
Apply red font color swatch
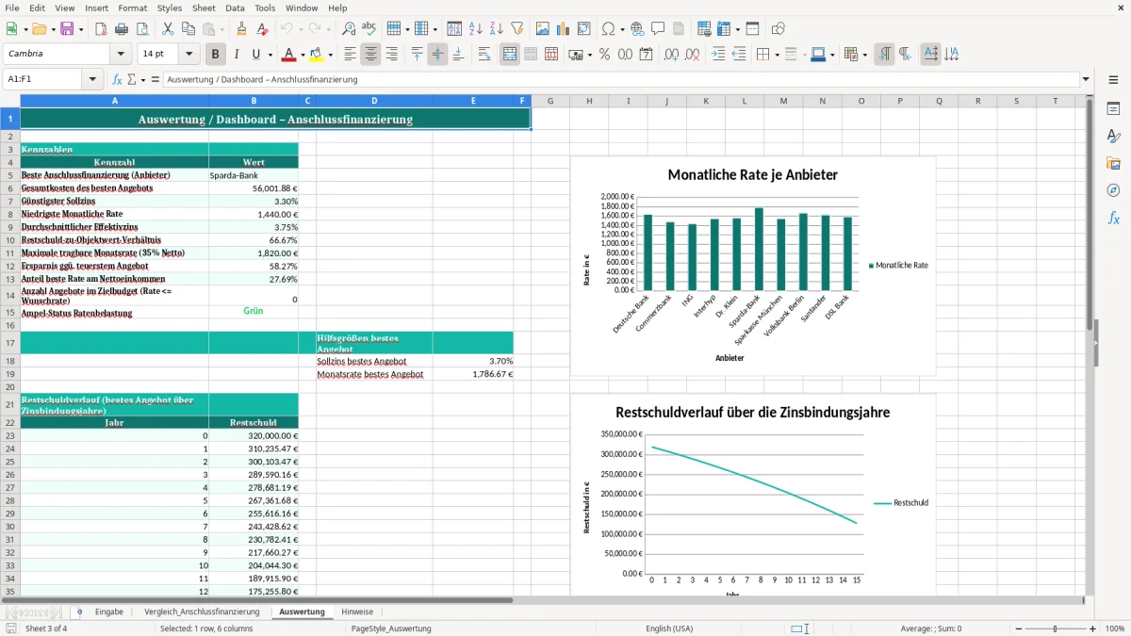(x=289, y=55)
